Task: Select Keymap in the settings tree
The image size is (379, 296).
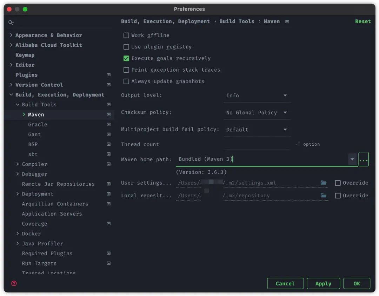Action: click(x=25, y=55)
